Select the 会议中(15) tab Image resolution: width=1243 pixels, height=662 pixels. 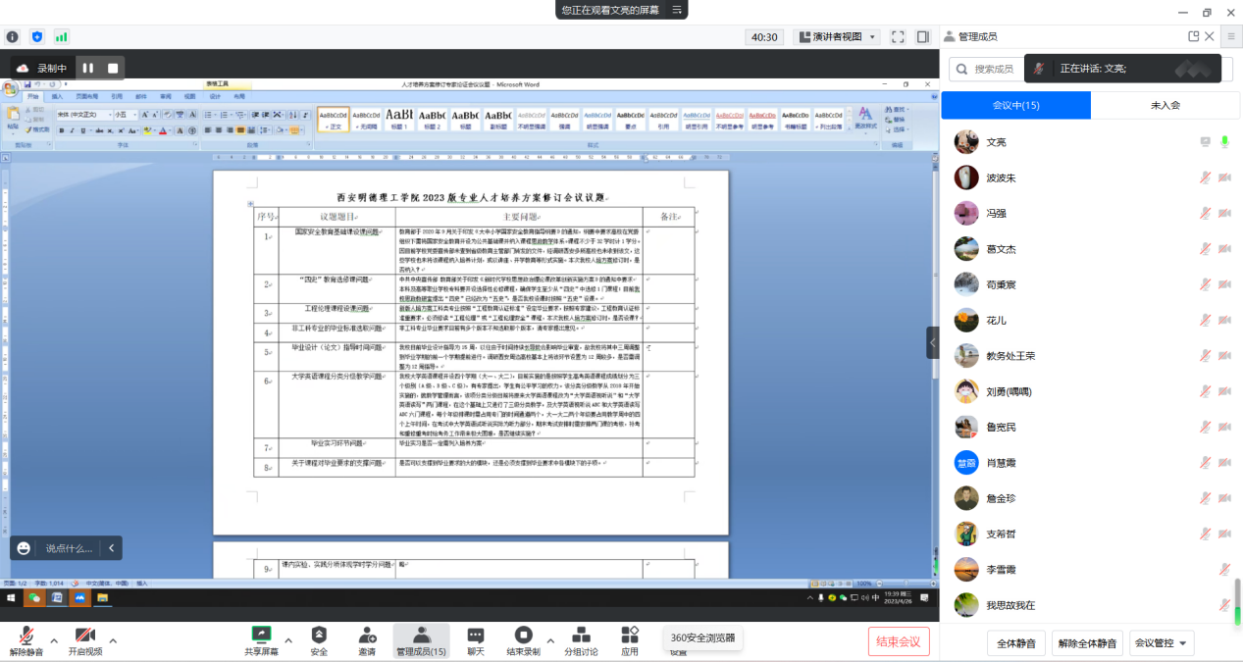pyautogui.click(x=1015, y=105)
